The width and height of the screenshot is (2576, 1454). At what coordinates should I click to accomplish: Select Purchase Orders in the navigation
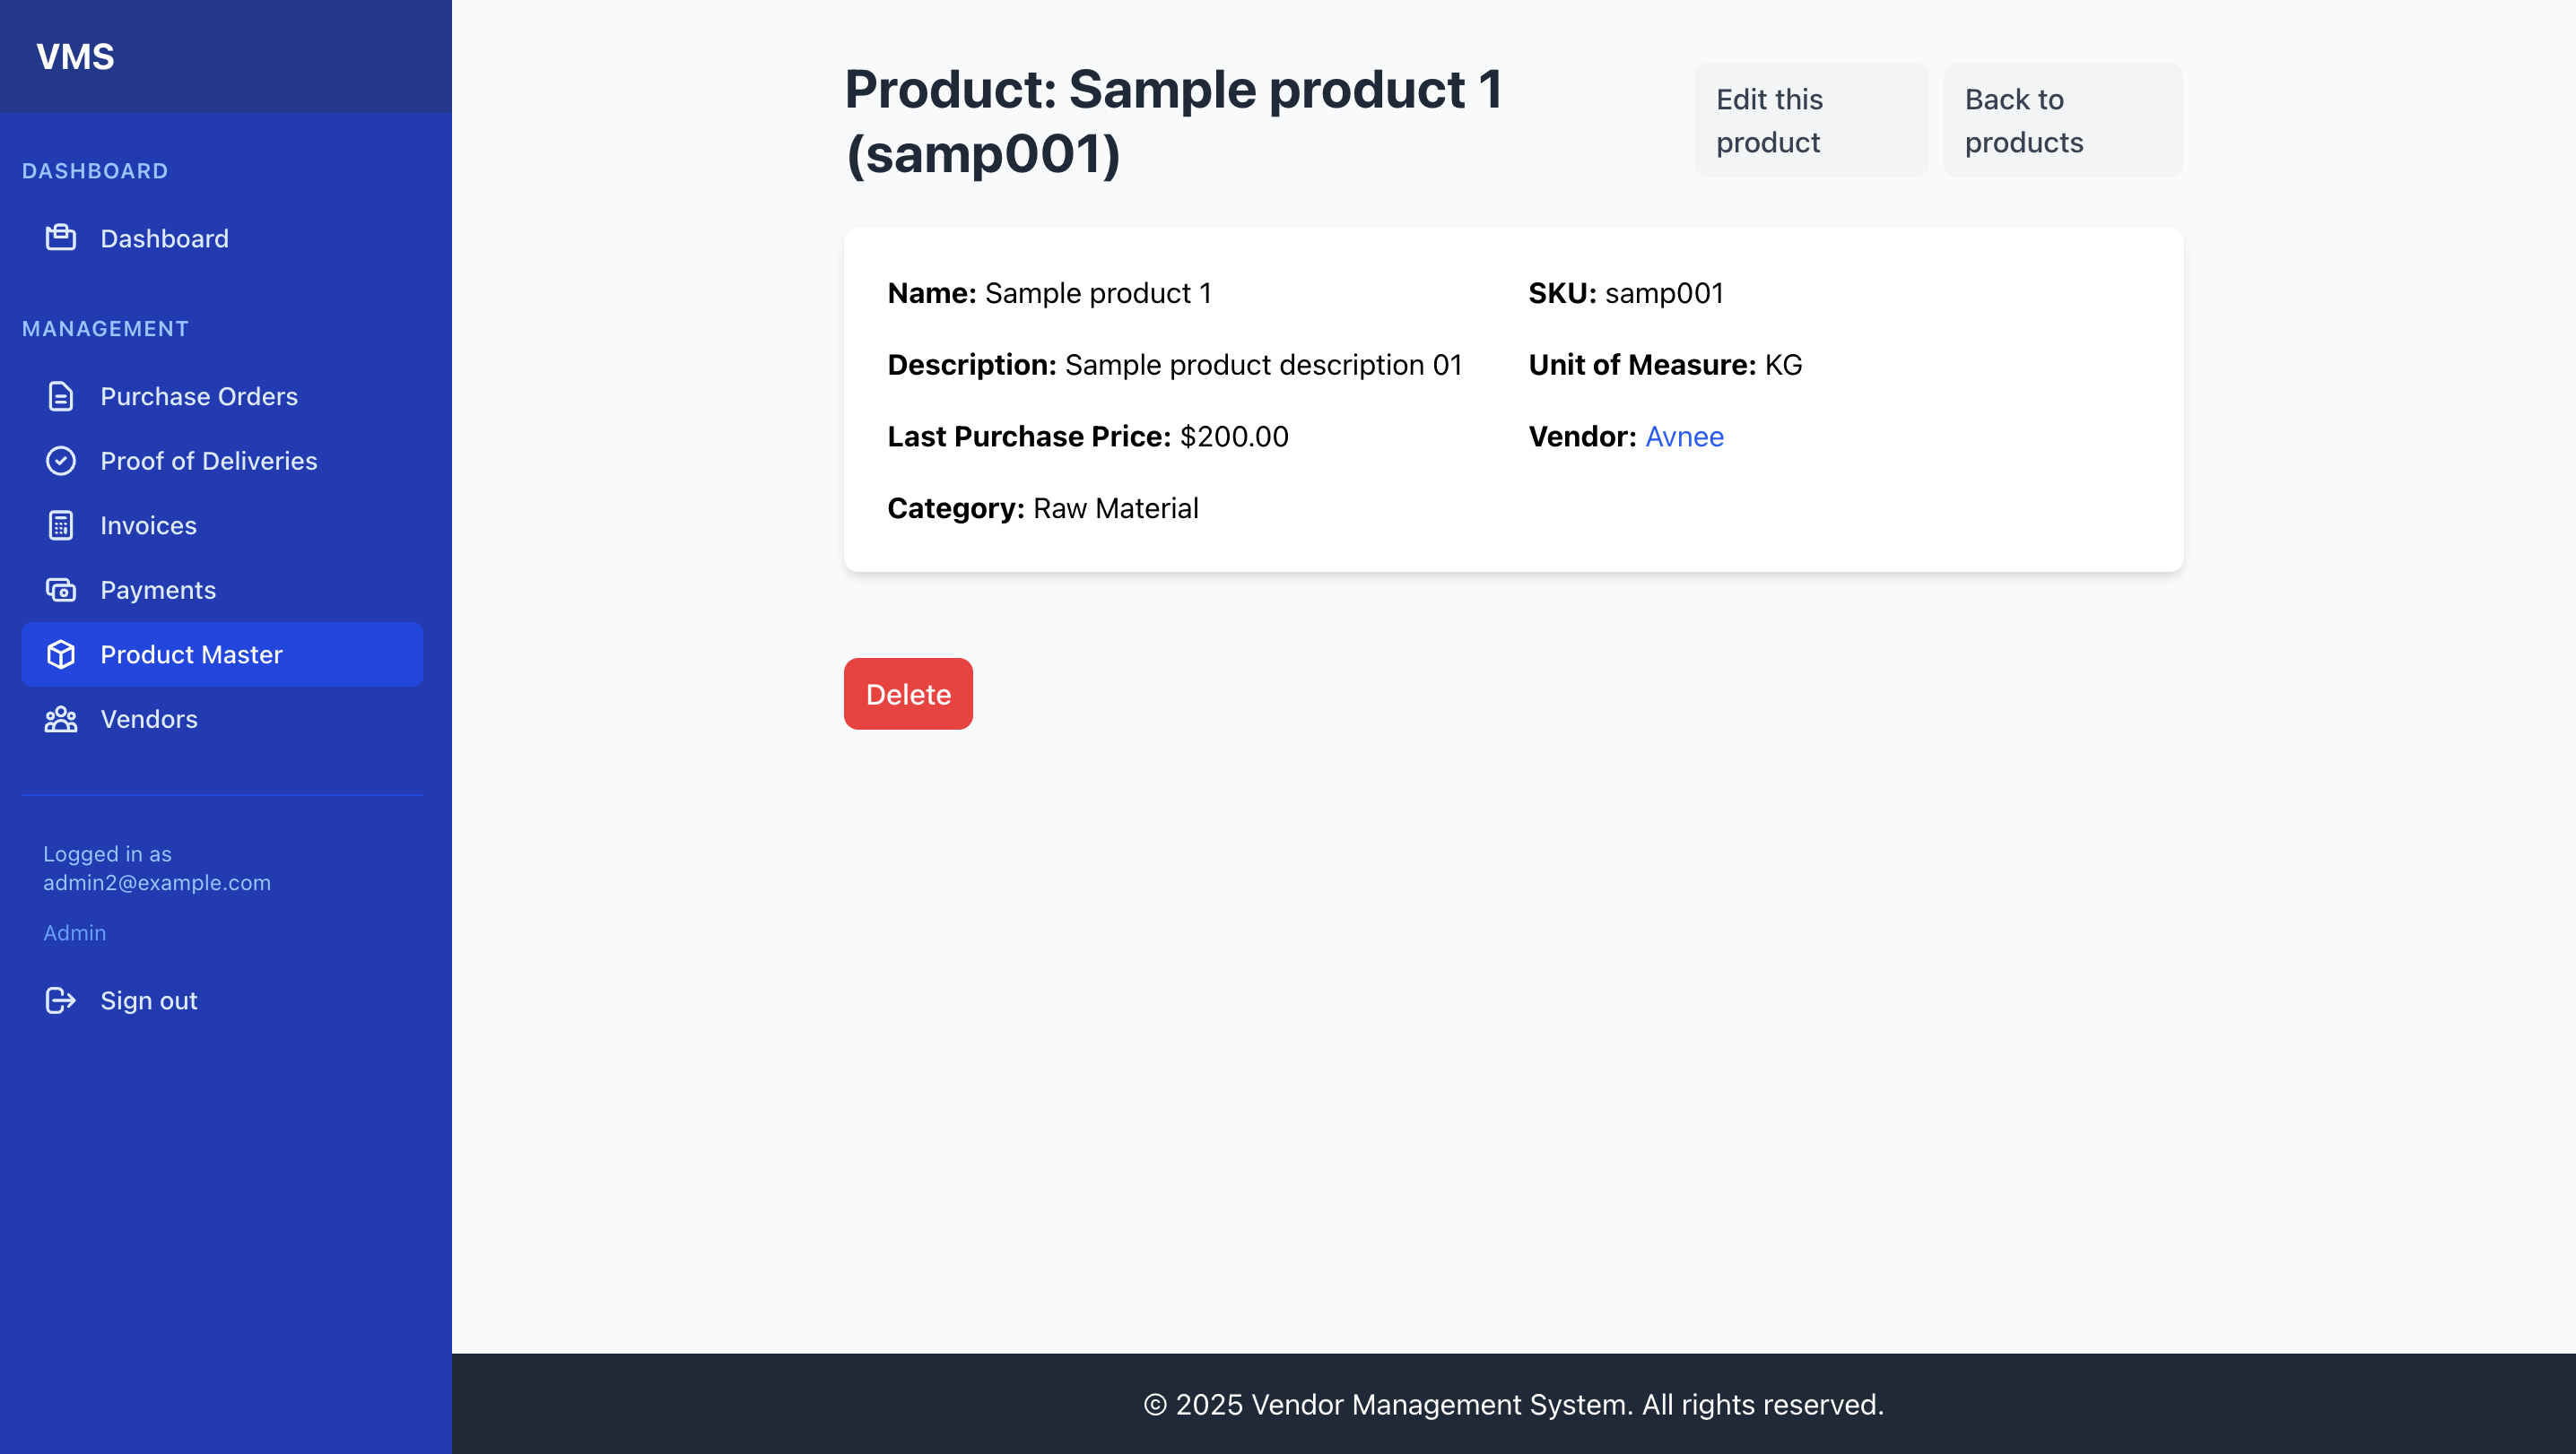(199, 395)
